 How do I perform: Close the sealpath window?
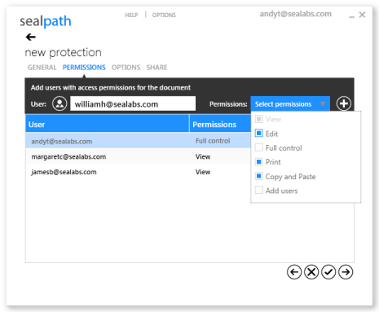362,15
